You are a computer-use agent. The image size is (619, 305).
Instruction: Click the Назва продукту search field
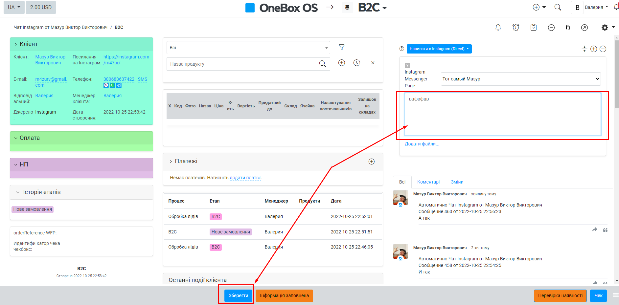[x=243, y=64]
